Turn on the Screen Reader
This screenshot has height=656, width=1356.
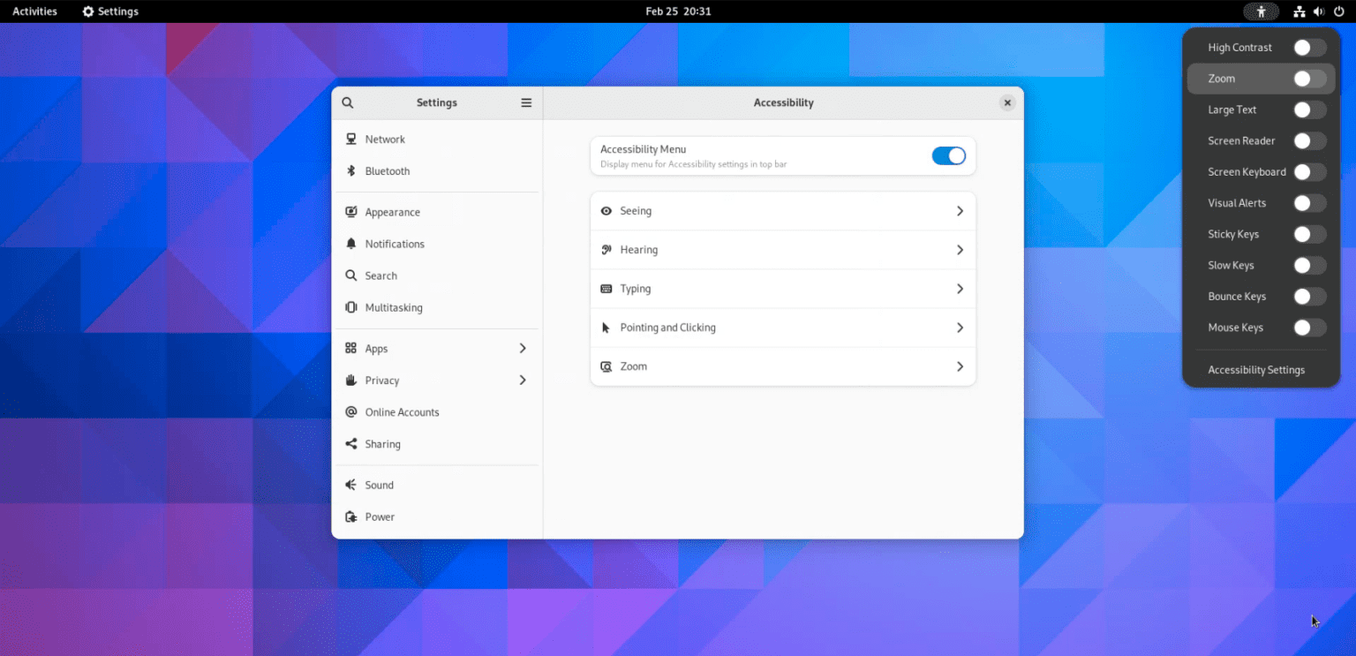[x=1309, y=140]
